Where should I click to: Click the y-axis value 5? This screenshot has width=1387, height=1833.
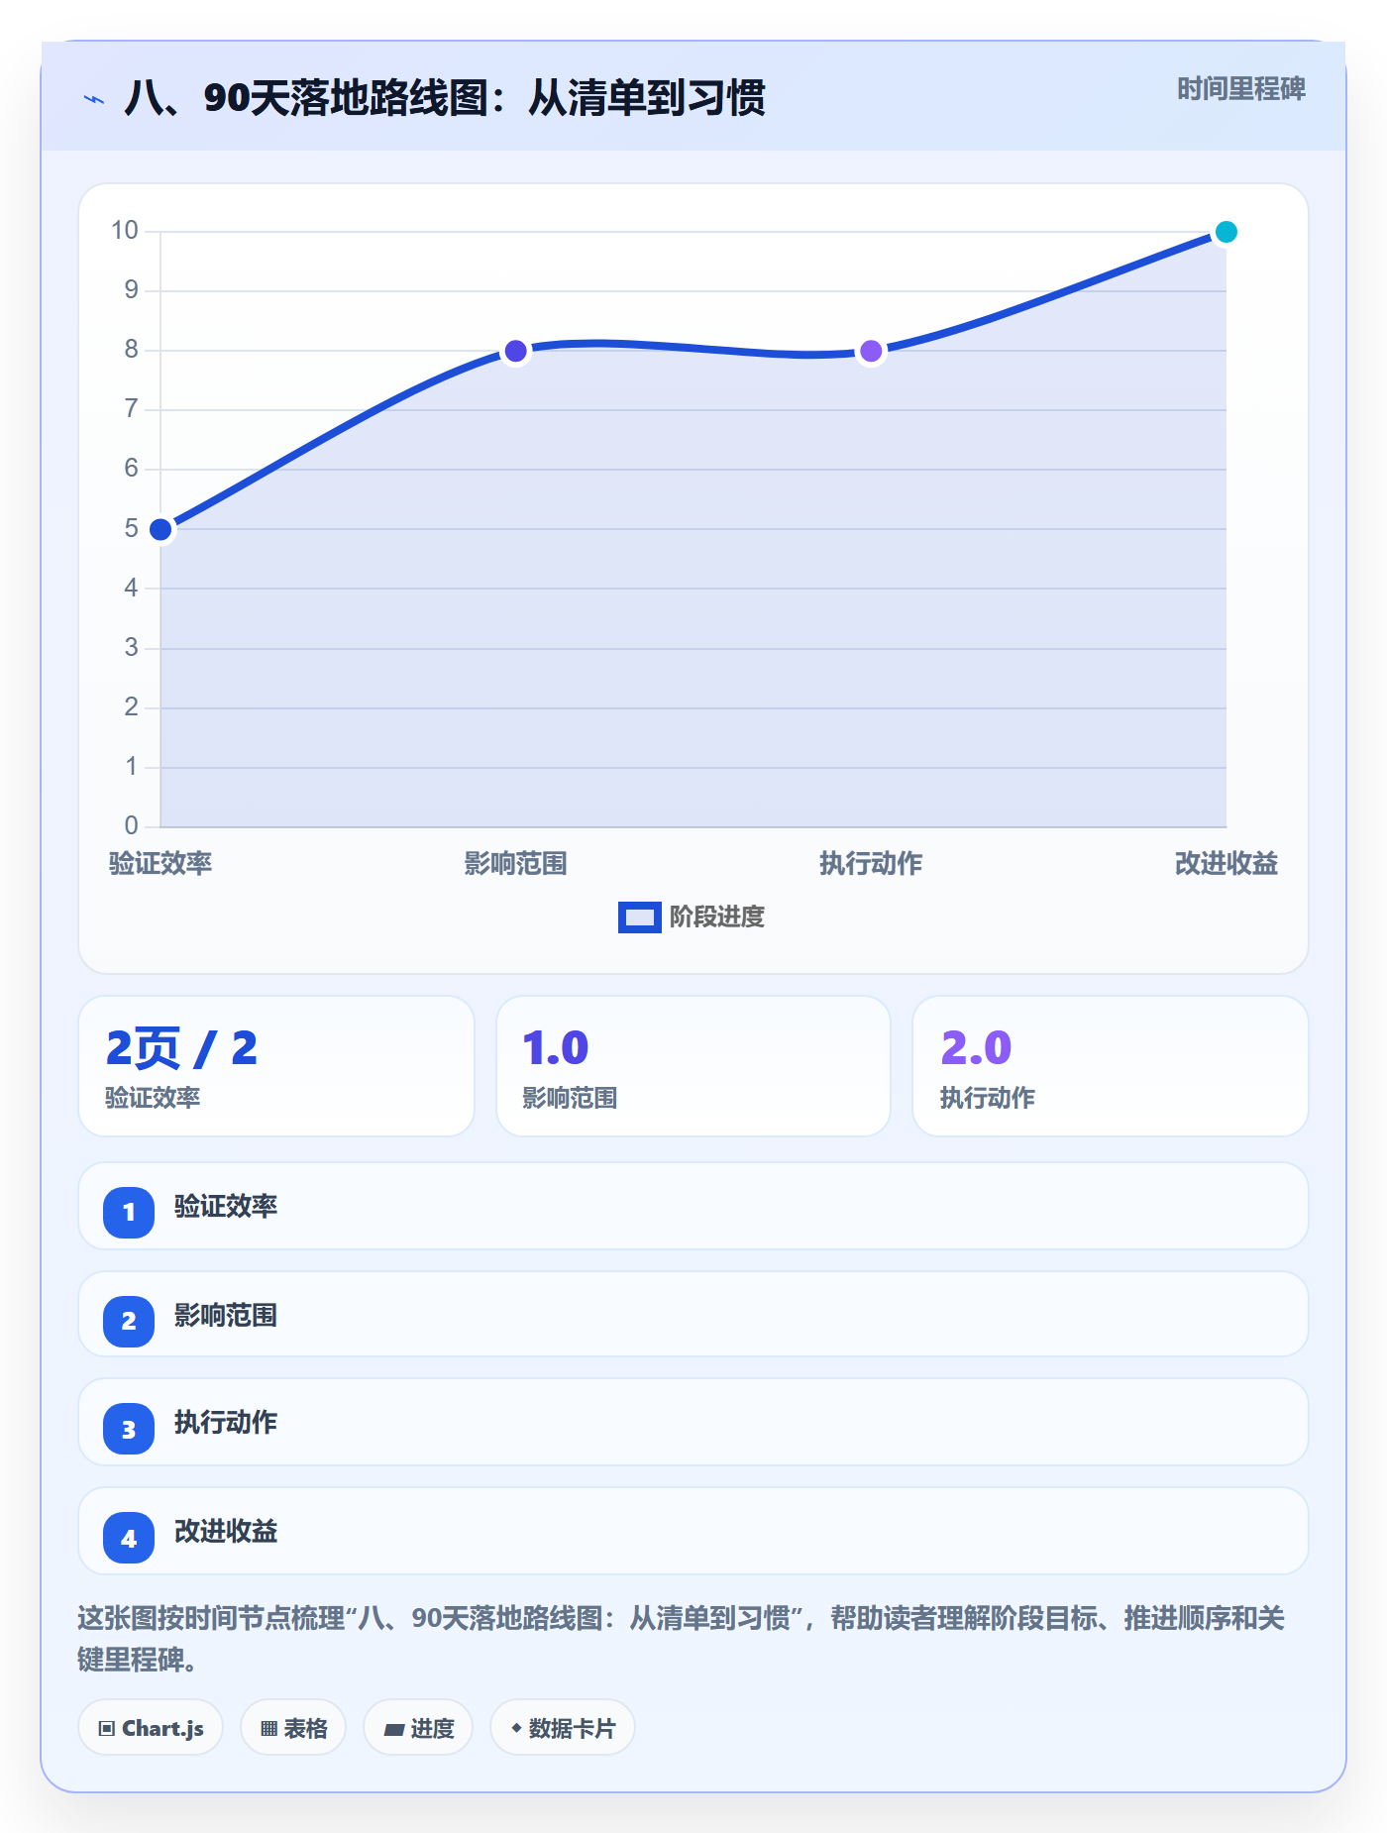pos(131,528)
